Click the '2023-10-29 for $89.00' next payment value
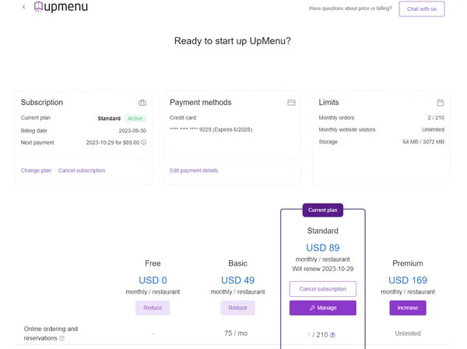Image resolution: width=467 pixels, height=349 pixels. point(113,143)
